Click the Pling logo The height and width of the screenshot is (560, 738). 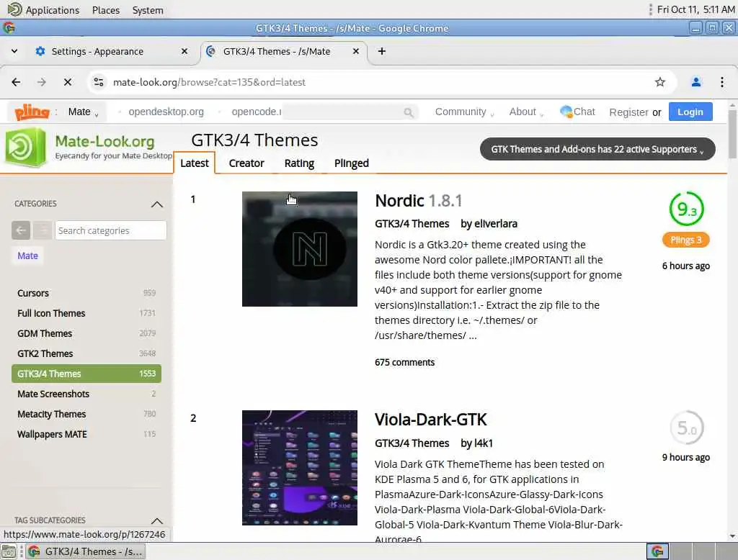pyautogui.click(x=32, y=112)
